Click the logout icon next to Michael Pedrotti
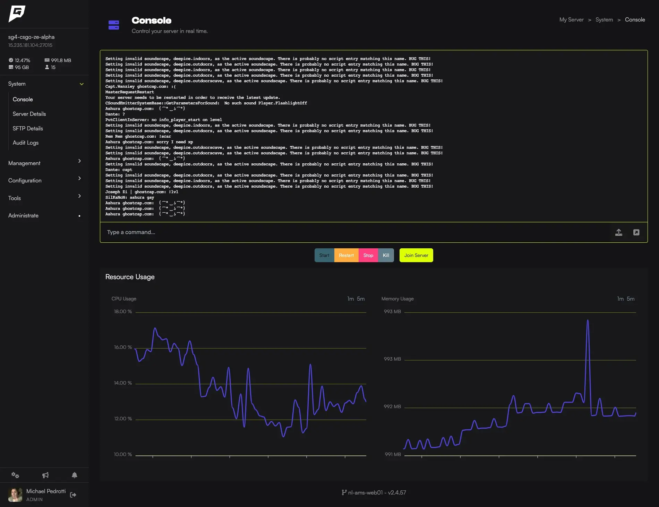The width and height of the screenshot is (659, 507). pyautogui.click(x=73, y=495)
